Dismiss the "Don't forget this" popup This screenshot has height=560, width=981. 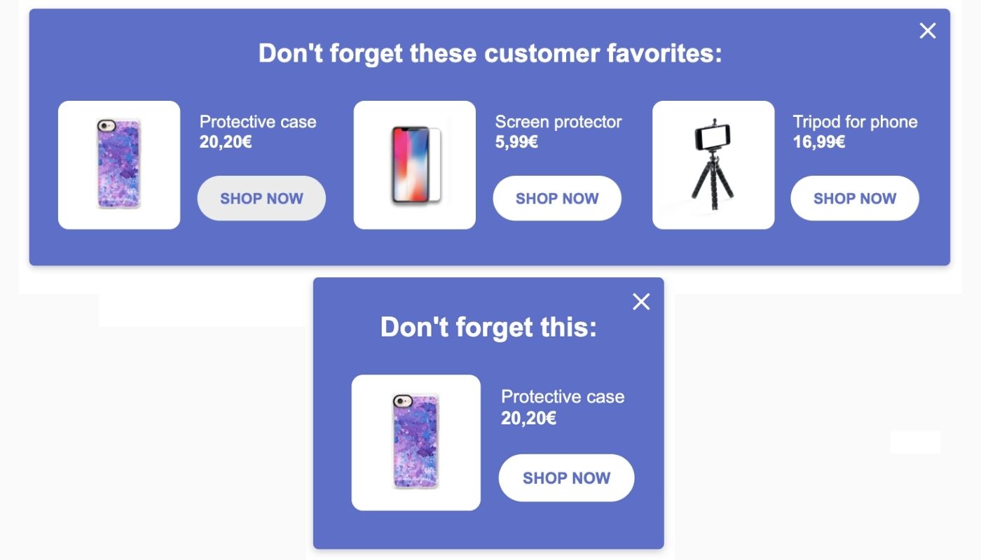point(641,302)
